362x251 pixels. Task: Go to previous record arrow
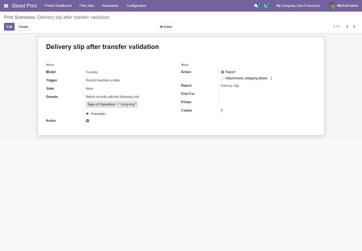pyautogui.click(x=347, y=27)
